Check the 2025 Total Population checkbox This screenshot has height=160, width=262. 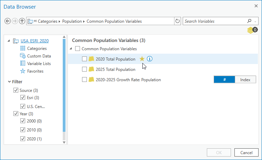pyautogui.click(x=84, y=69)
